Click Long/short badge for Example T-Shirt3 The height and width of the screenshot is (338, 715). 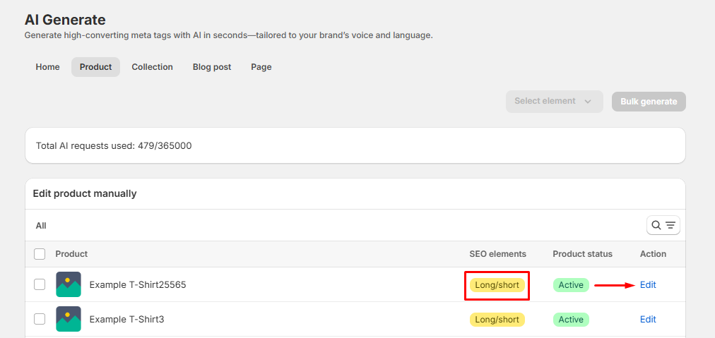(x=497, y=320)
